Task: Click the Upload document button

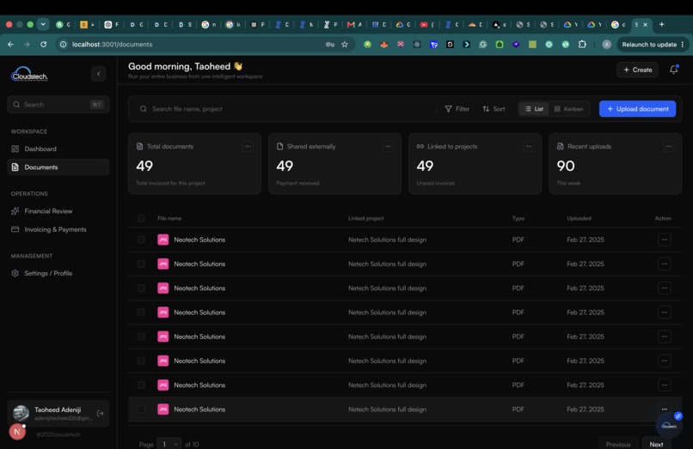Action: pyautogui.click(x=637, y=109)
